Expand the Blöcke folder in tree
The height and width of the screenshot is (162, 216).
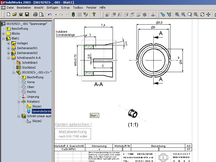coord(3,34)
